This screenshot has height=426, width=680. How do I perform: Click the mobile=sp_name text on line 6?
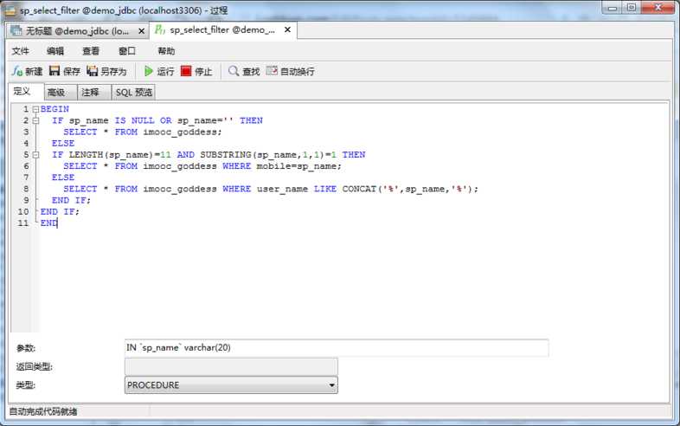[x=298, y=166]
